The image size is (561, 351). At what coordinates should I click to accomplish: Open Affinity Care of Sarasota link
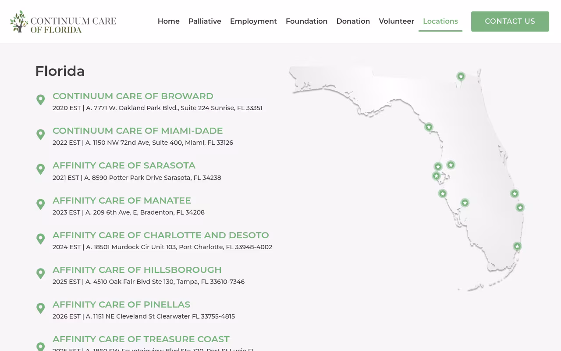124,165
